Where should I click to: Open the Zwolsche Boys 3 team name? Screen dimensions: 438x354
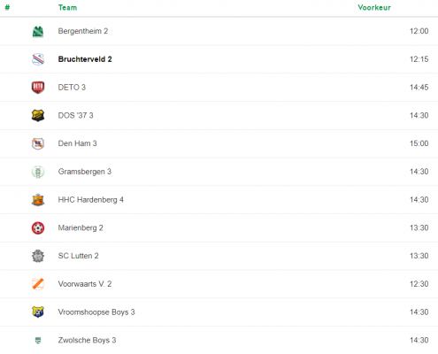click(x=87, y=341)
